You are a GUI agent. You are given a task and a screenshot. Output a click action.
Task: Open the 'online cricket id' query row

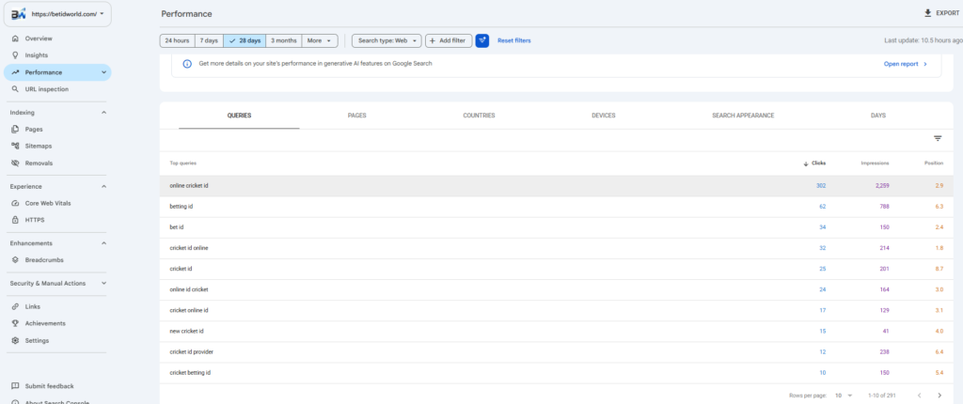point(557,186)
